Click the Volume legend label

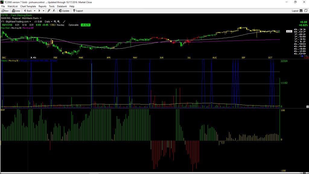pyautogui.click(x=4, y=61)
